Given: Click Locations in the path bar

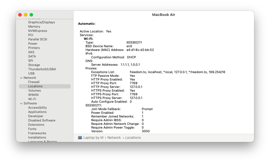Looking at the screenshot, I should tap(133, 138).
